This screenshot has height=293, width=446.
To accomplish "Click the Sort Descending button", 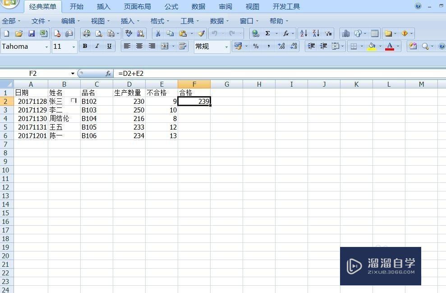I will pyautogui.click(x=316, y=33).
